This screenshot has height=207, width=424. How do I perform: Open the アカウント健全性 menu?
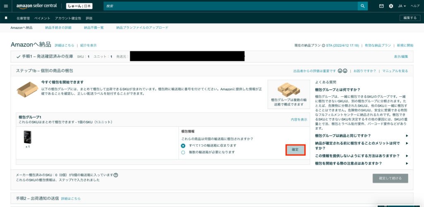pos(68,18)
